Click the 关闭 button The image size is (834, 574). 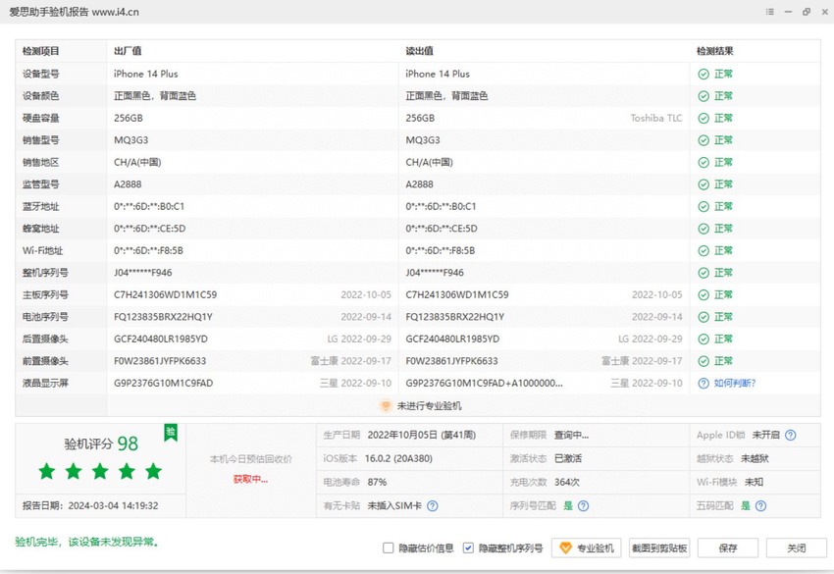797,548
